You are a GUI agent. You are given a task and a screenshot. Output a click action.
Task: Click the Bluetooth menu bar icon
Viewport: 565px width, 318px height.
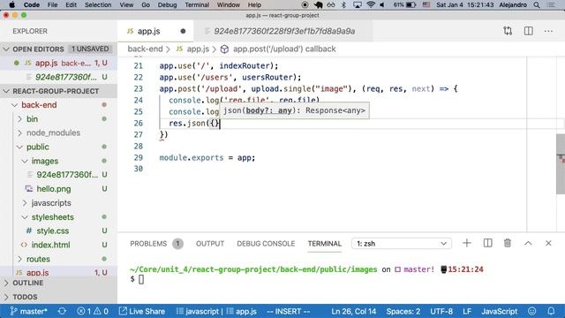343,4
